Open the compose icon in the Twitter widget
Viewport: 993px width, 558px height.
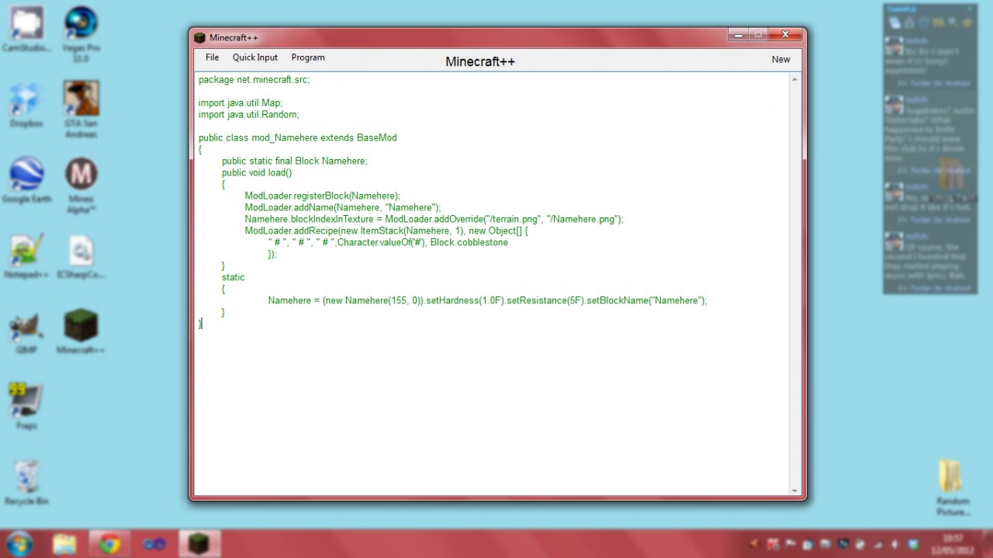point(894,23)
